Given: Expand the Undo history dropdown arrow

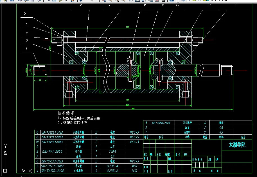Looking at the screenshot, I should tap(83, 1).
